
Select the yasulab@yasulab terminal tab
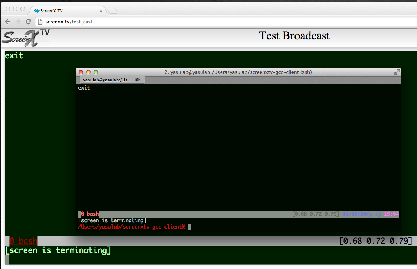[x=112, y=80]
